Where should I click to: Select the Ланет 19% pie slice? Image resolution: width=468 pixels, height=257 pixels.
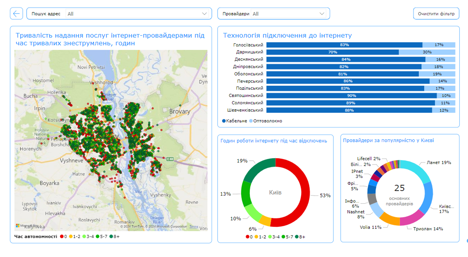[416, 170]
